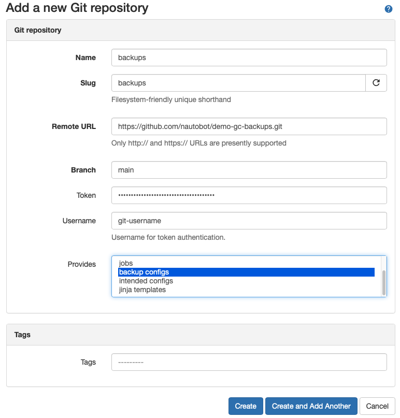The width and height of the screenshot is (400, 418).
Task: Click the Create button
Action: click(x=245, y=406)
